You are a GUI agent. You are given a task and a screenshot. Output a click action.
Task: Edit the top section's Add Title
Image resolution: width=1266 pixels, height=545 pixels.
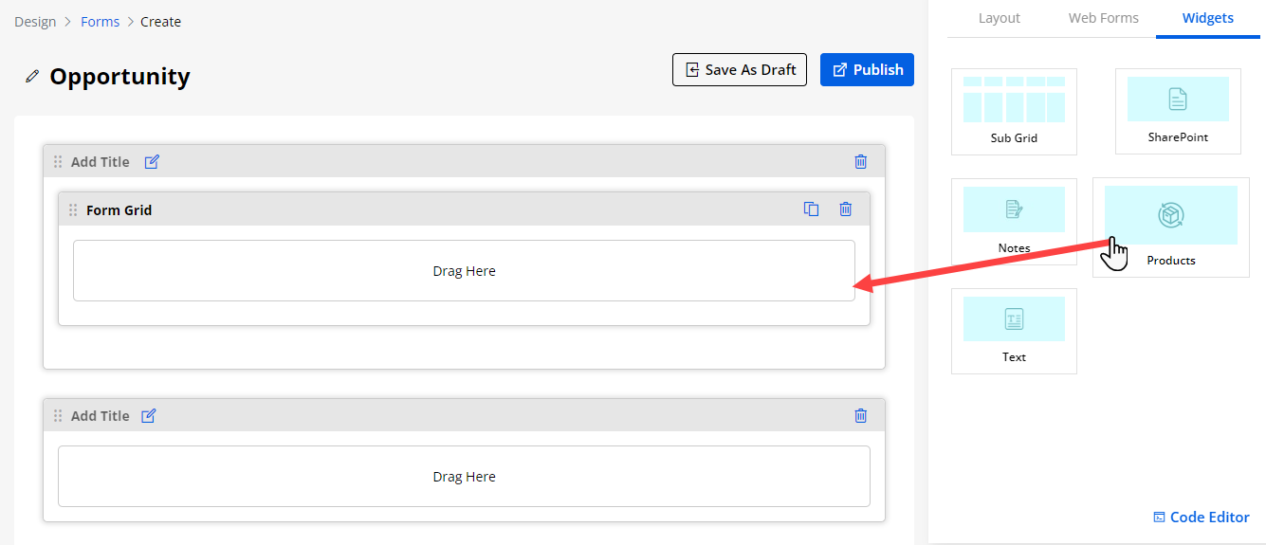pos(152,162)
